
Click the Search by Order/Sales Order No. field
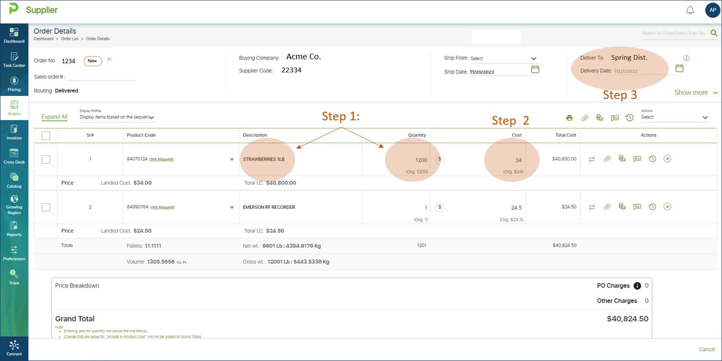[674, 33]
